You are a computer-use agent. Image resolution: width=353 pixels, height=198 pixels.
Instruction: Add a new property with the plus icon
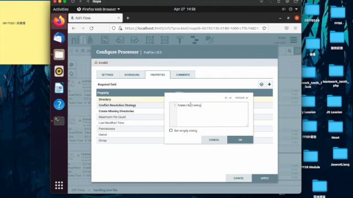(x=269, y=84)
